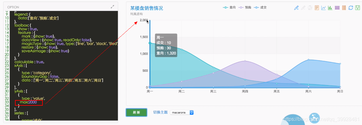Click the 2,000 y-axis label

[x=144, y=20]
